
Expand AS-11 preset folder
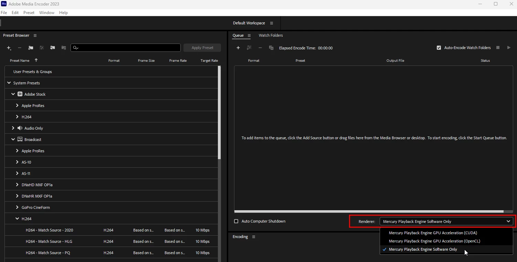click(17, 173)
